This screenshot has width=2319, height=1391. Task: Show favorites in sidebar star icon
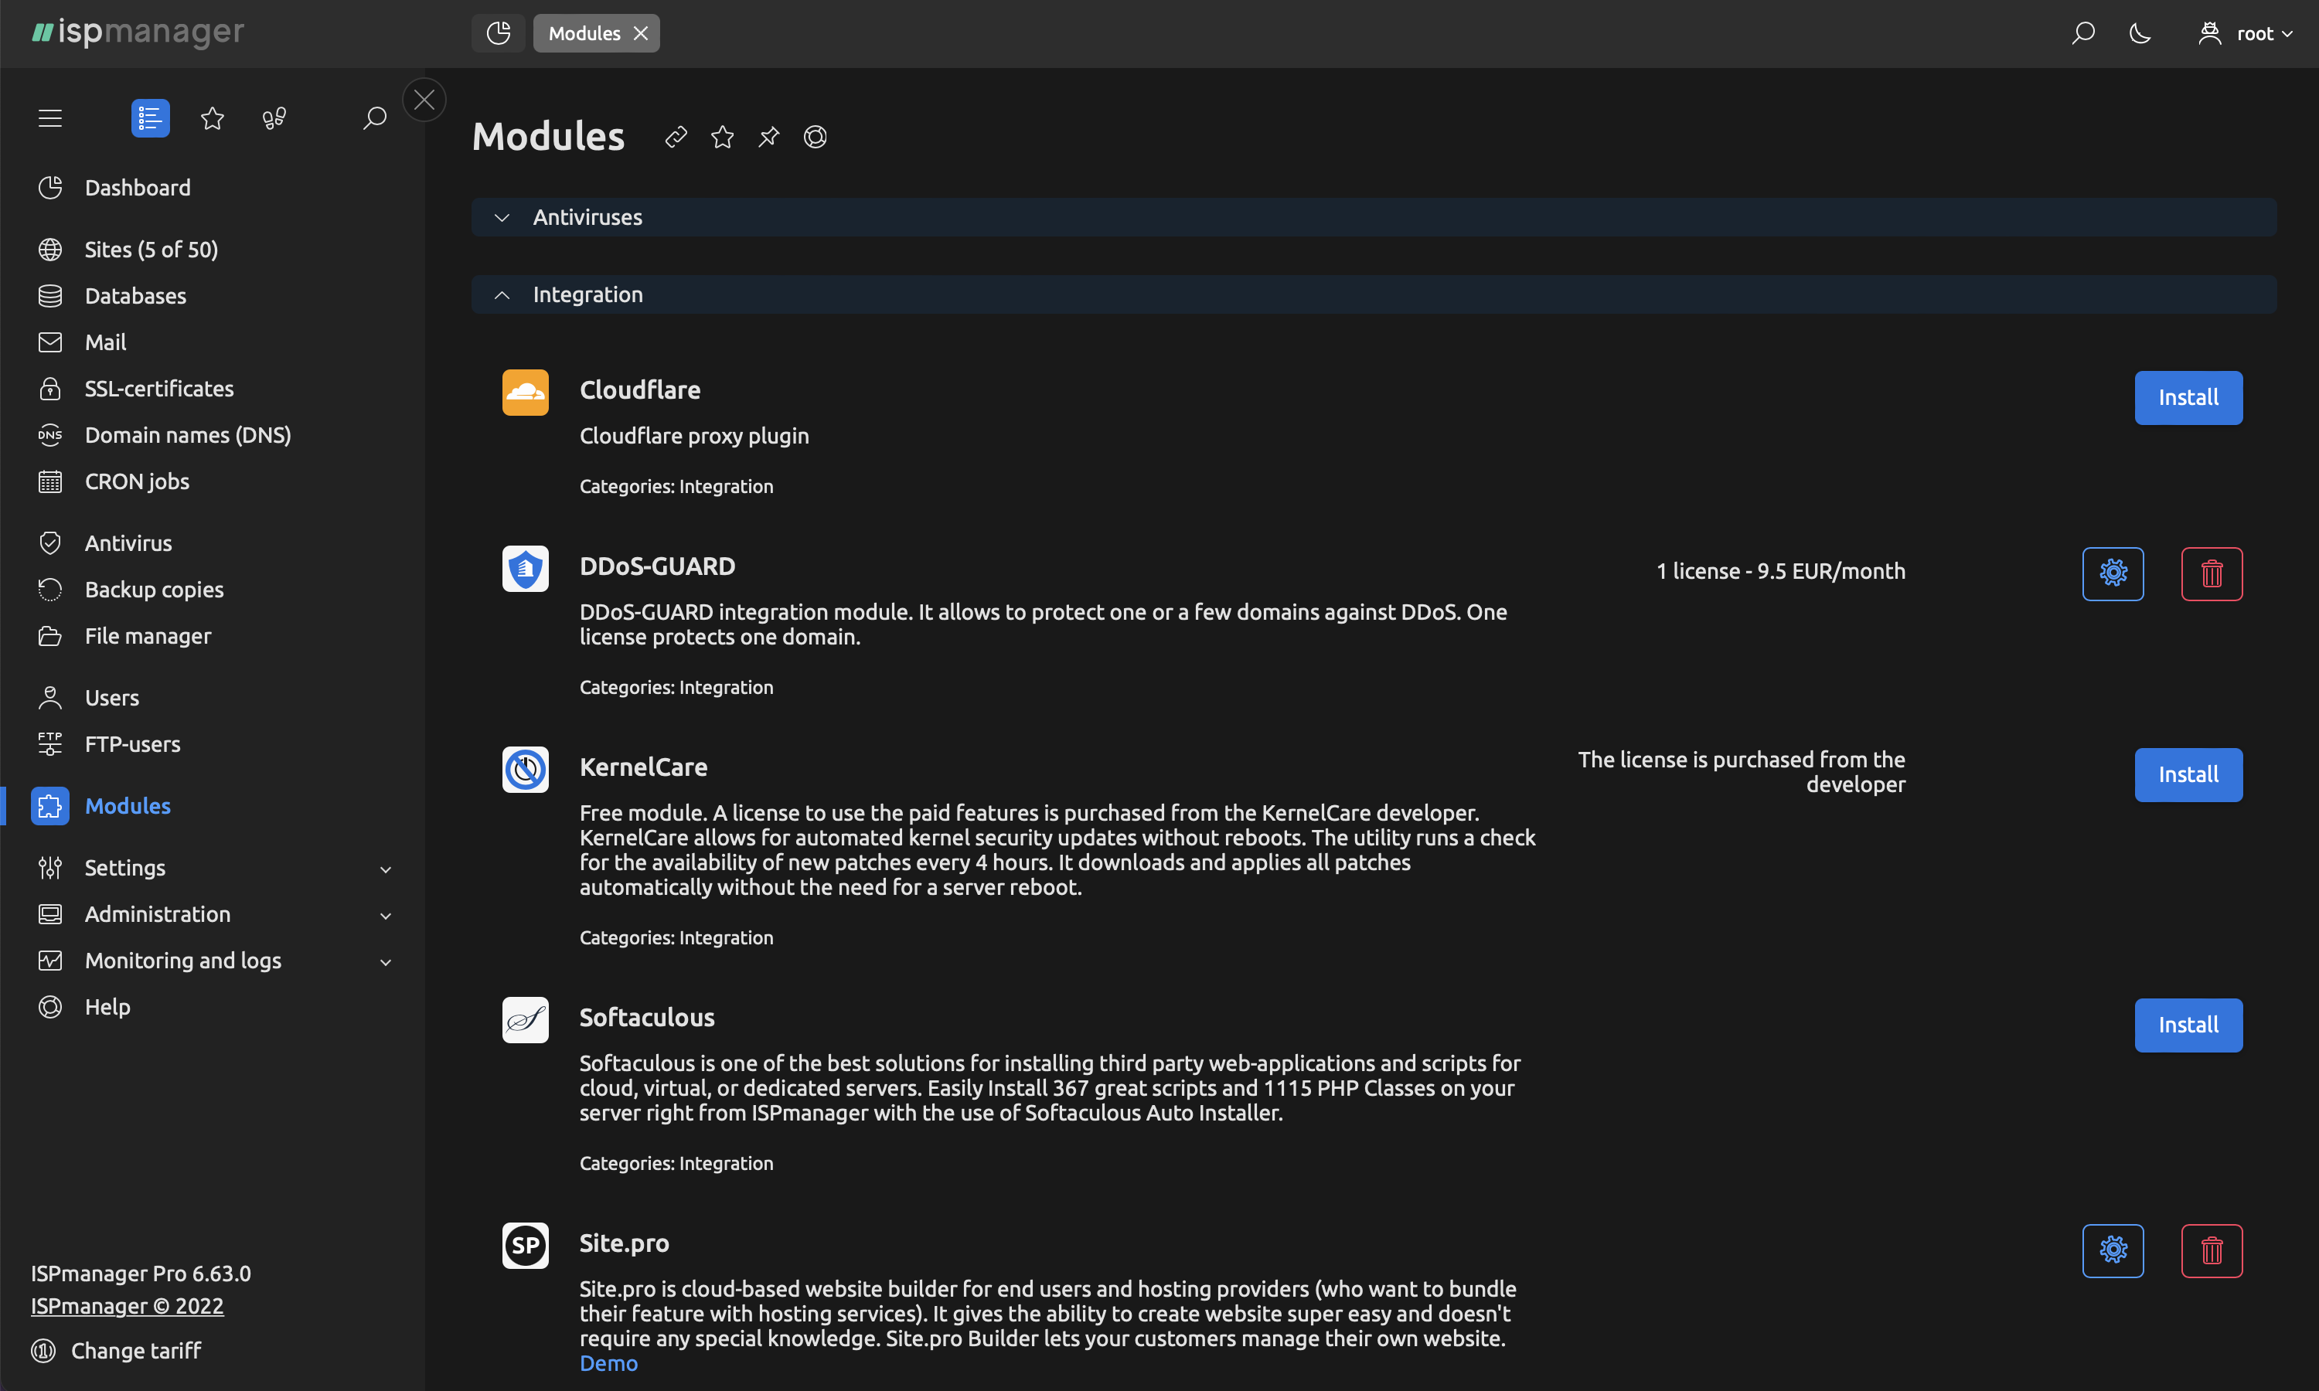213,118
